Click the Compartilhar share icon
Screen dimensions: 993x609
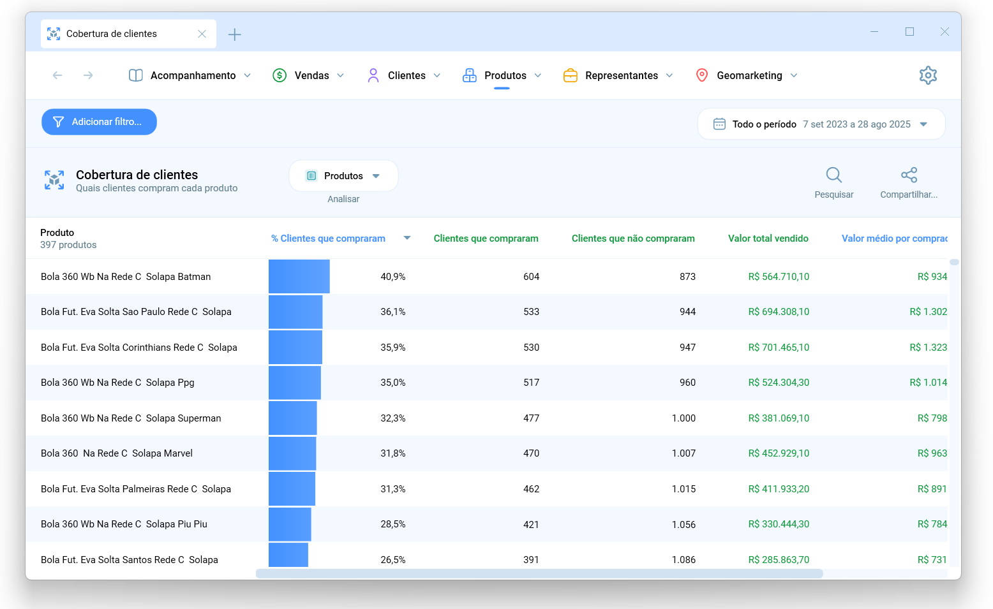tap(909, 175)
